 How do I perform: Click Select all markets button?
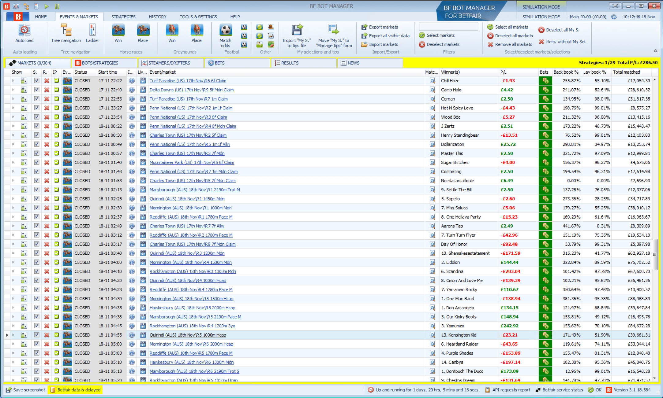pyautogui.click(x=508, y=27)
